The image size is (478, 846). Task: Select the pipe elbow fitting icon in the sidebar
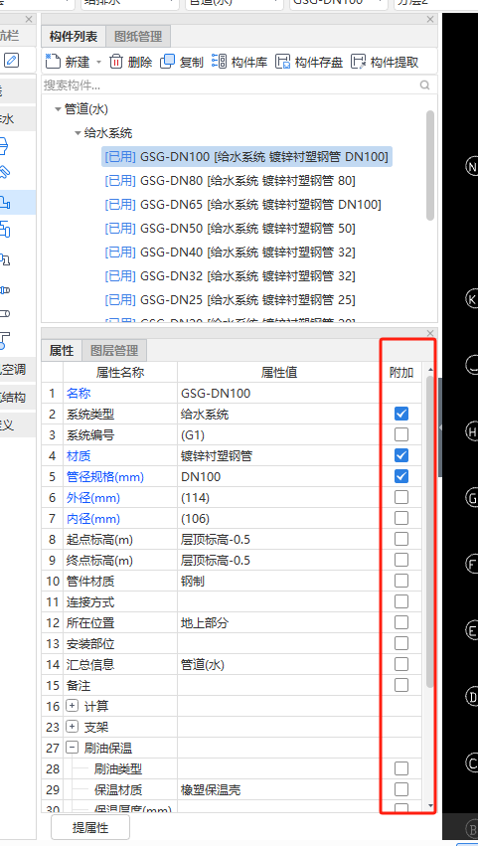point(4,259)
